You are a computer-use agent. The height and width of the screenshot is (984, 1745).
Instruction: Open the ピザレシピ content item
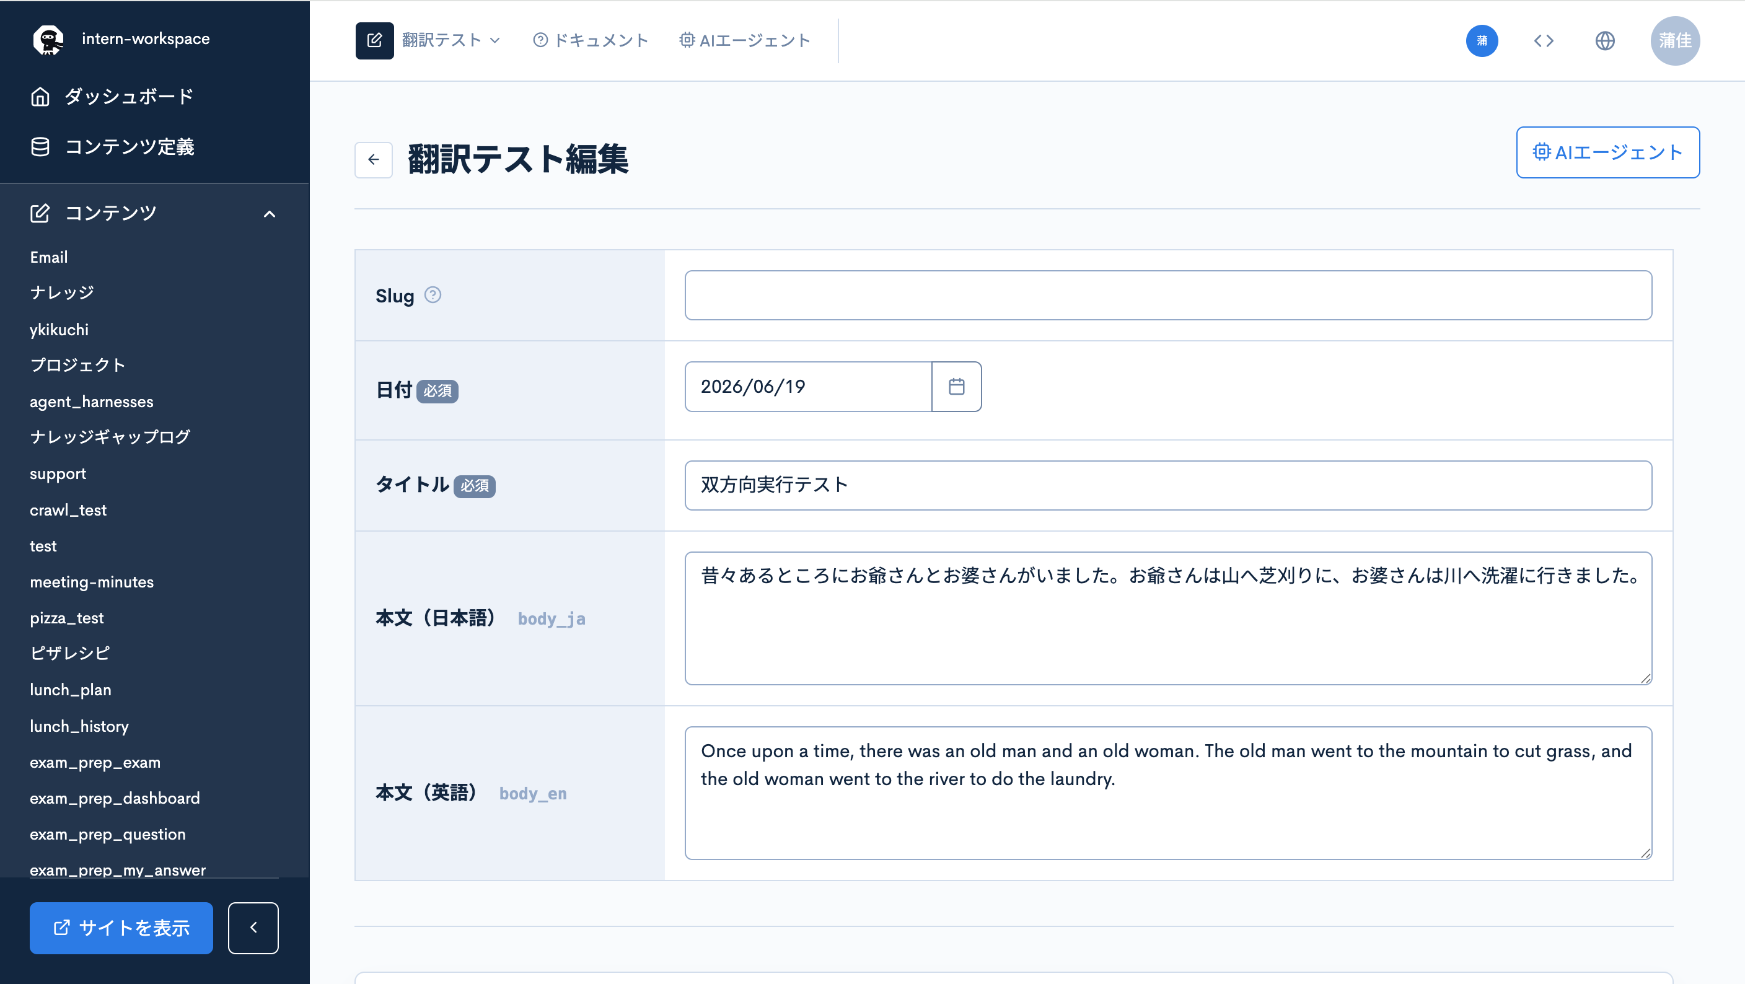[x=71, y=654]
